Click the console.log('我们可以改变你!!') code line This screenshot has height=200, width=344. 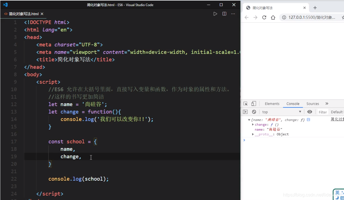(x=107, y=119)
